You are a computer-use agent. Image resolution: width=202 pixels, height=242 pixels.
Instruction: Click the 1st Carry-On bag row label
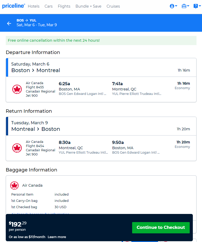pyautogui.click(x=24, y=201)
